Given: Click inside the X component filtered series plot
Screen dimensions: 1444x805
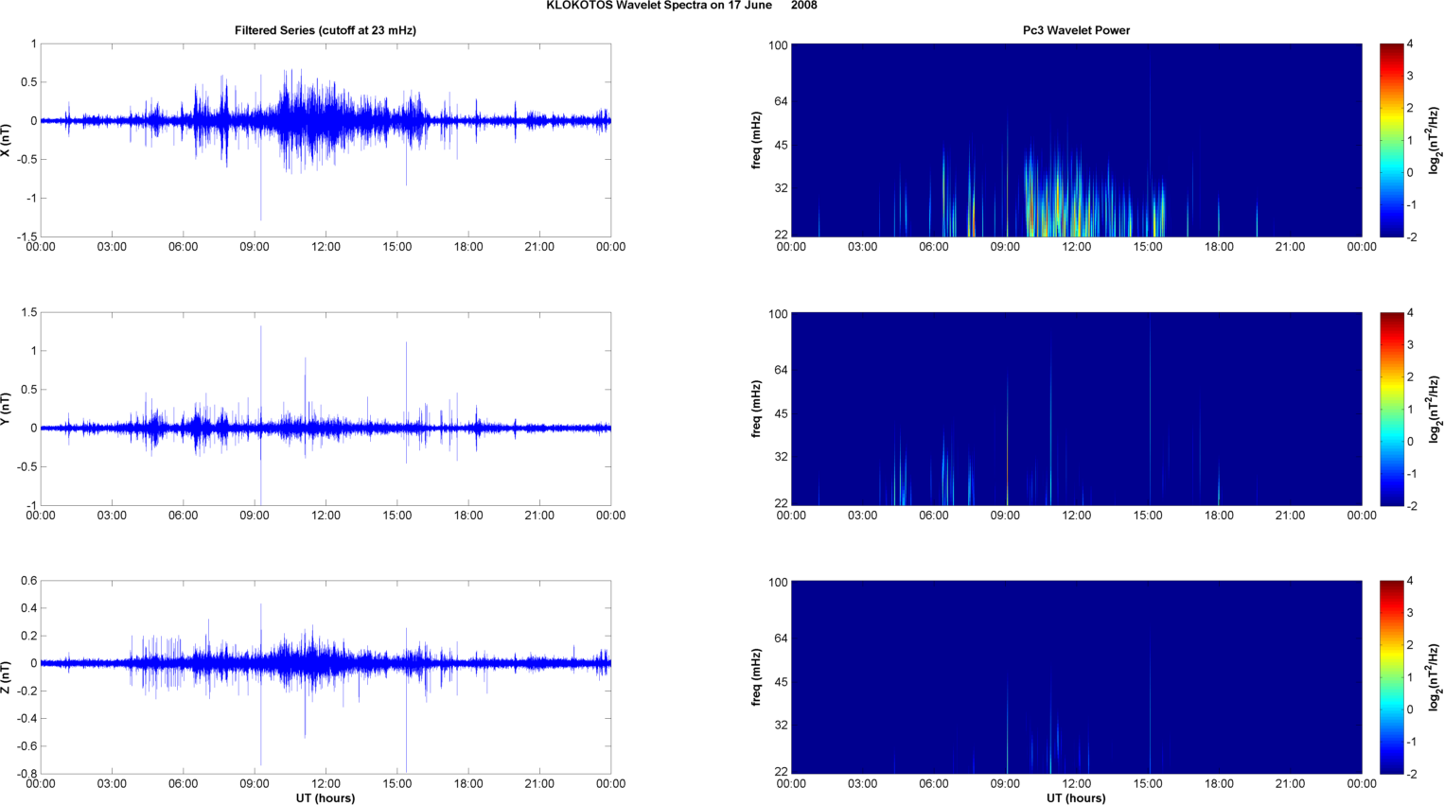Looking at the screenshot, I should [326, 140].
